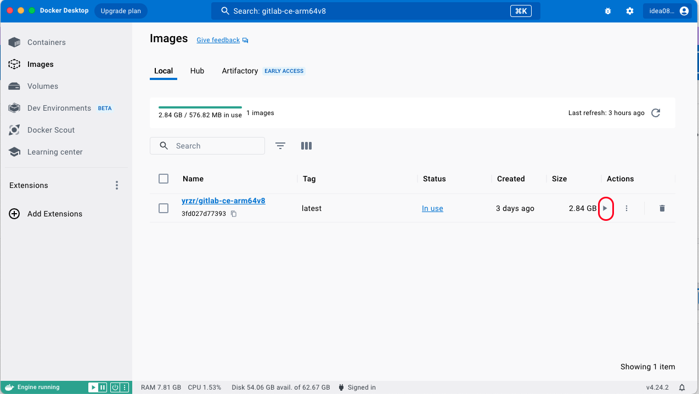Sort by the Name column header

coord(193,179)
